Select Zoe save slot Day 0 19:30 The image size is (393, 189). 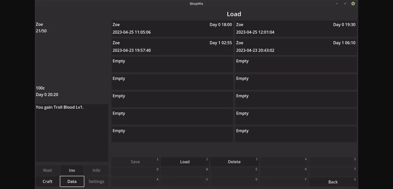coord(296,28)
